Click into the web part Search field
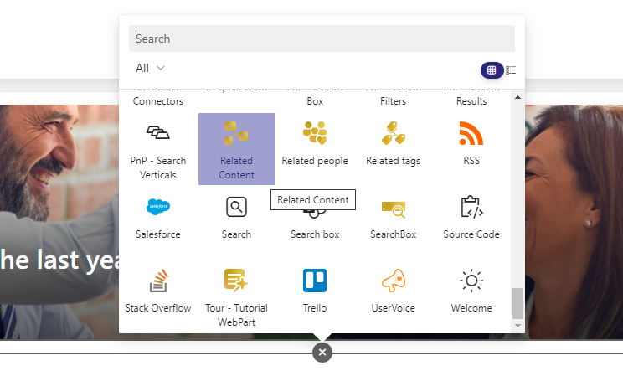Viewport: 623px width, 376px height. (322, 39)
